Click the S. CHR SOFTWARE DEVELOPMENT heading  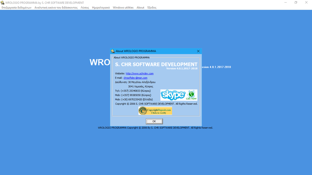coord(156,64)
